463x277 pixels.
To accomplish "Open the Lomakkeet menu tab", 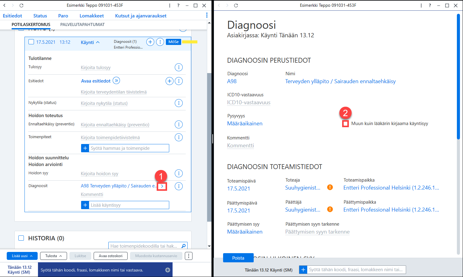I will [91, 16].
